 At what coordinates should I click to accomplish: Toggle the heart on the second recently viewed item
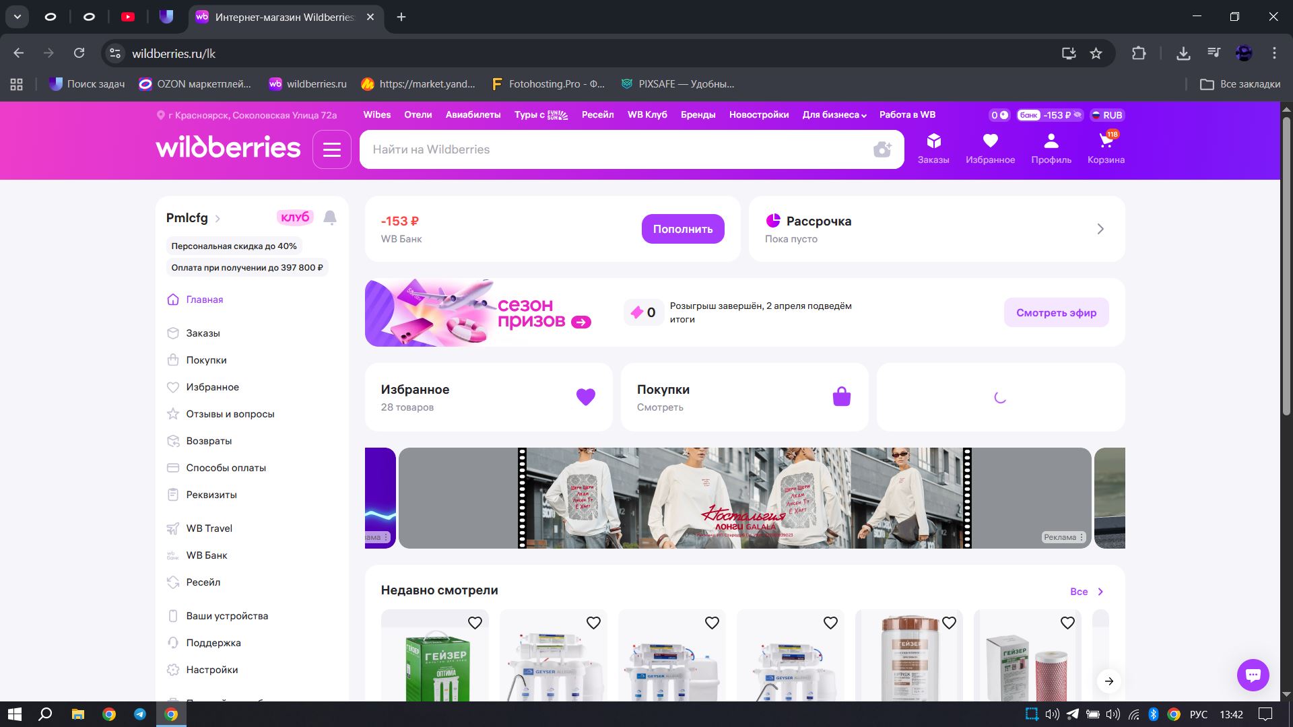(593, 623)
